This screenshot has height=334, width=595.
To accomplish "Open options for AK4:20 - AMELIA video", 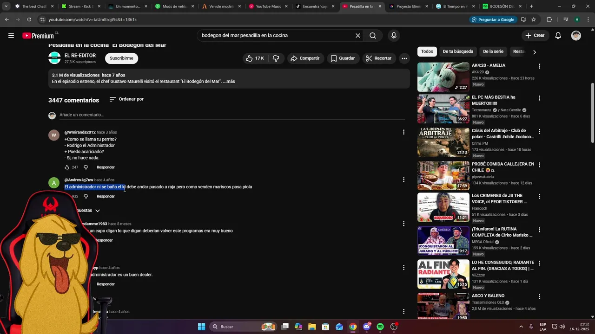I will [539, 66].
